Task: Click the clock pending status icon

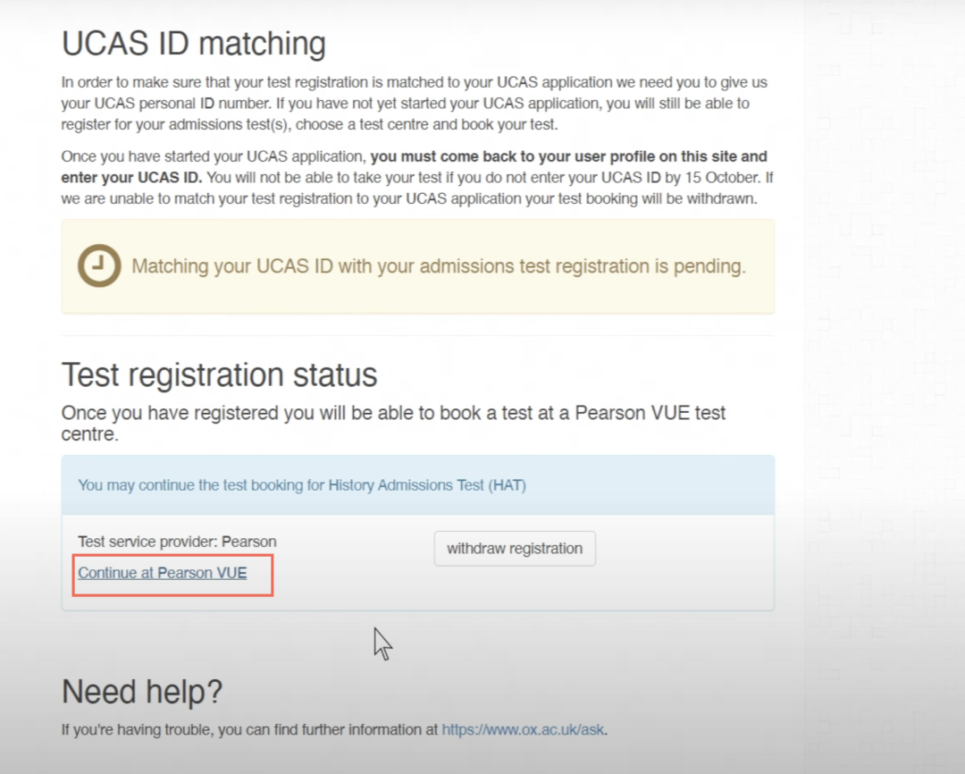Action: pyautogui.click(x=99, y=266)
